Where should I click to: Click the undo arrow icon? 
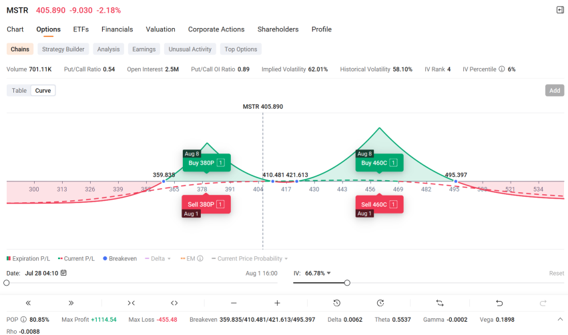(499, 303)
